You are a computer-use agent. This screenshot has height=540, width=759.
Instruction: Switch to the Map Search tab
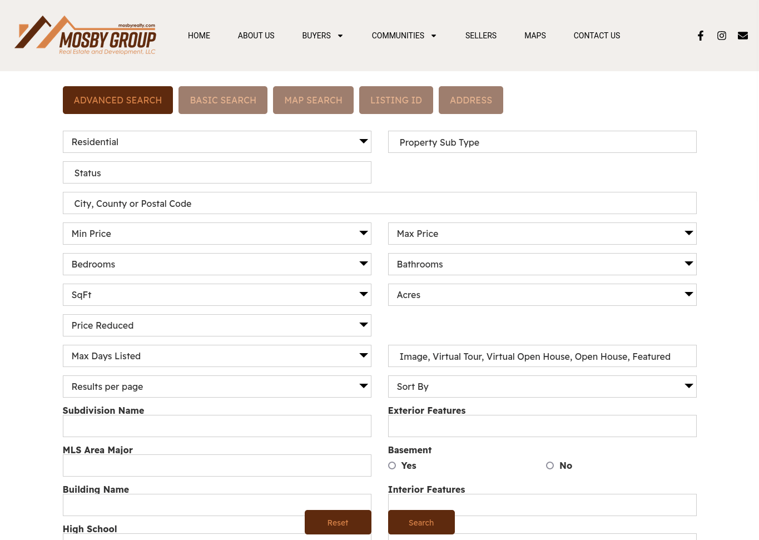pos(314,100)
